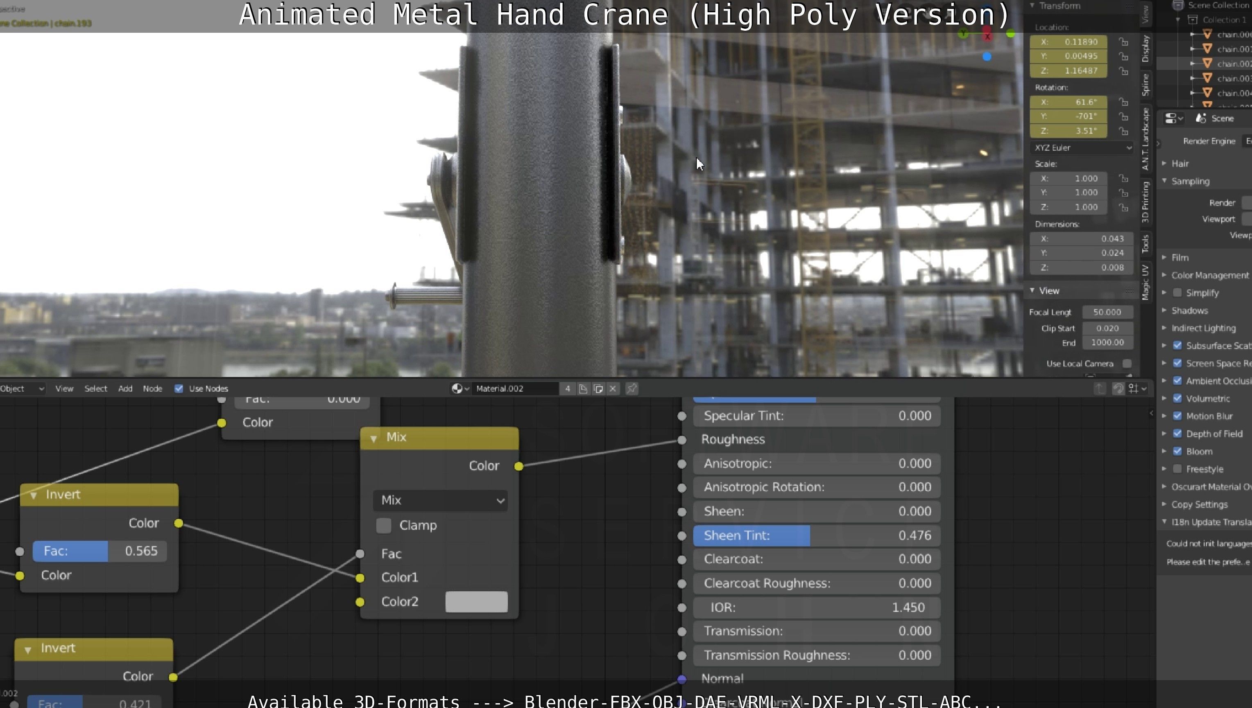The width and height of the screenshot is (1252, 708).
Task: Toggle the Simplify checkbox
Action: click(x=1177, y=292)
